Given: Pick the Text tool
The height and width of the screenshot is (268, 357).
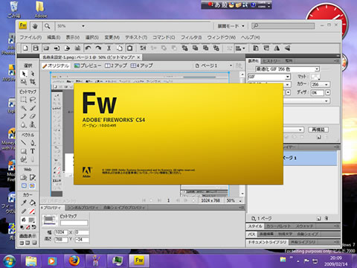Looking at the screenshot, I should tap(33, 151).
